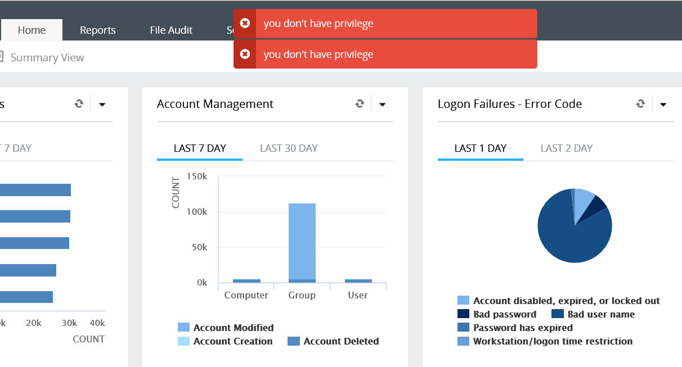
Task: Dismiss the upper "you don't have privilege" alert icon
Action: tap(245, 23)
